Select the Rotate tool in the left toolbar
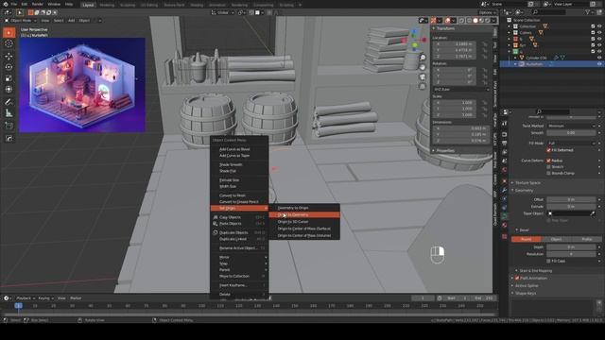Image resolution: width=605 pixels, height=340 pixels. (x=9, y=67)
